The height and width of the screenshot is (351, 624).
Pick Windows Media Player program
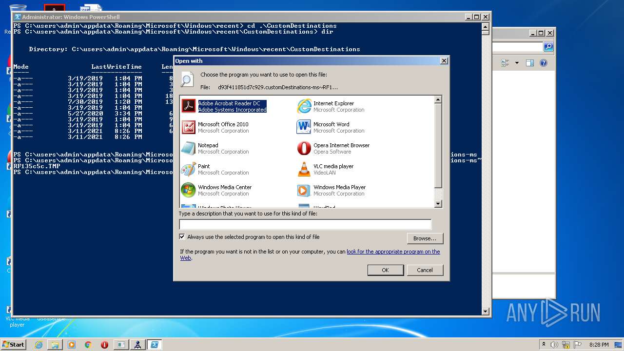click(331, 190)
